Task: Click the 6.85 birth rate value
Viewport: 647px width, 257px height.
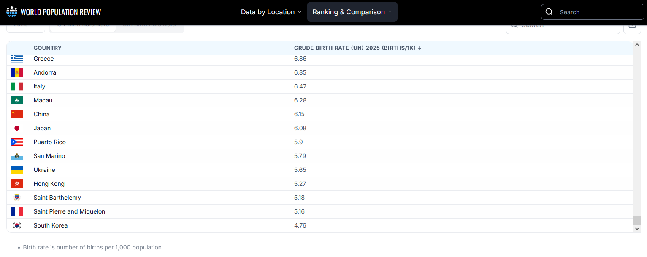Action: pyautogui.click(x=300, y=72)
